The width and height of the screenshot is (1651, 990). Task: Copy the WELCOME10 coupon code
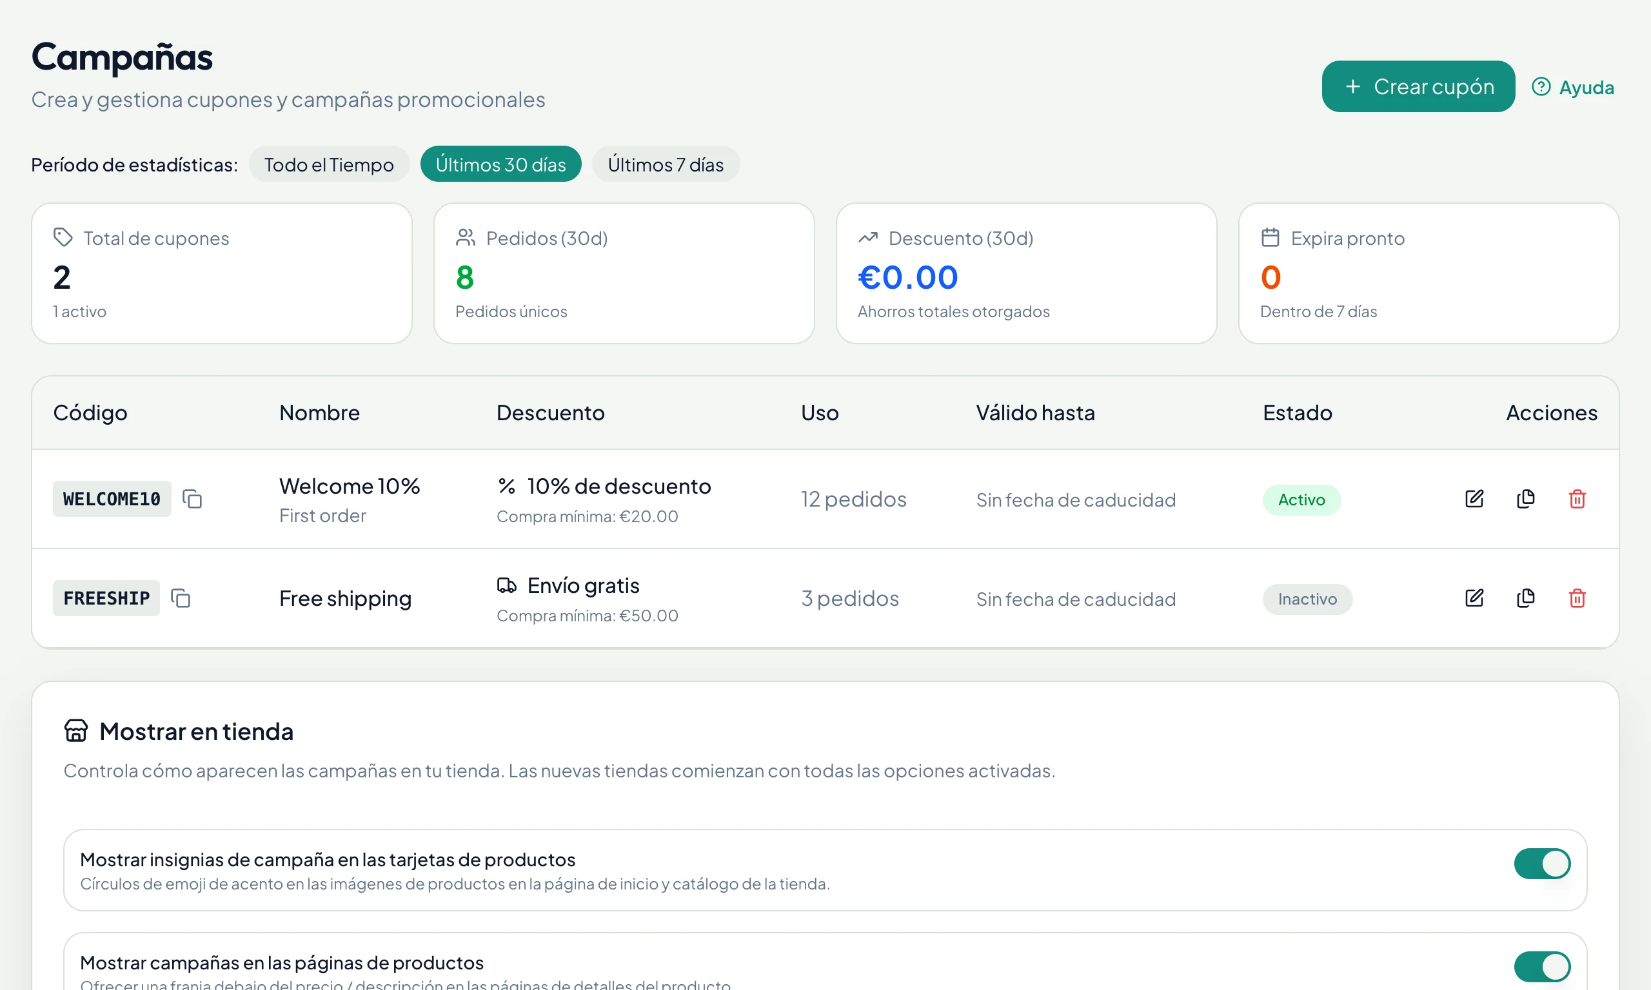[x=192, y=499]
